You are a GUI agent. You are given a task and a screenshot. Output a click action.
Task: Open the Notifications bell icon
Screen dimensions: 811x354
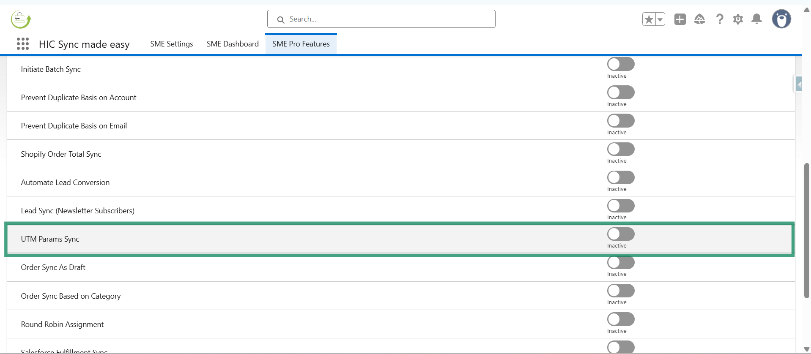tap(756, 19)
